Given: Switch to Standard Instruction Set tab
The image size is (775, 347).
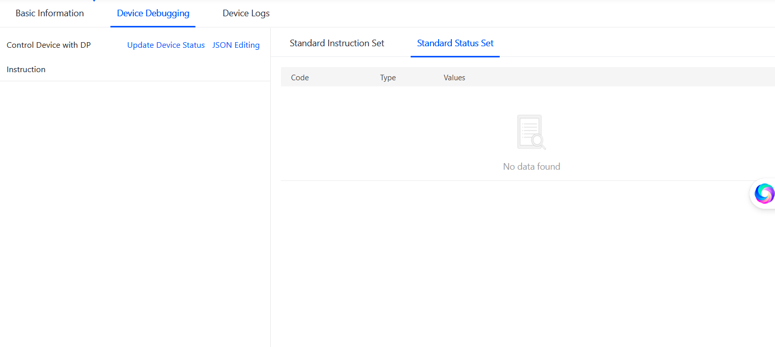Looking at the screenshot, I should click(337, 43).
